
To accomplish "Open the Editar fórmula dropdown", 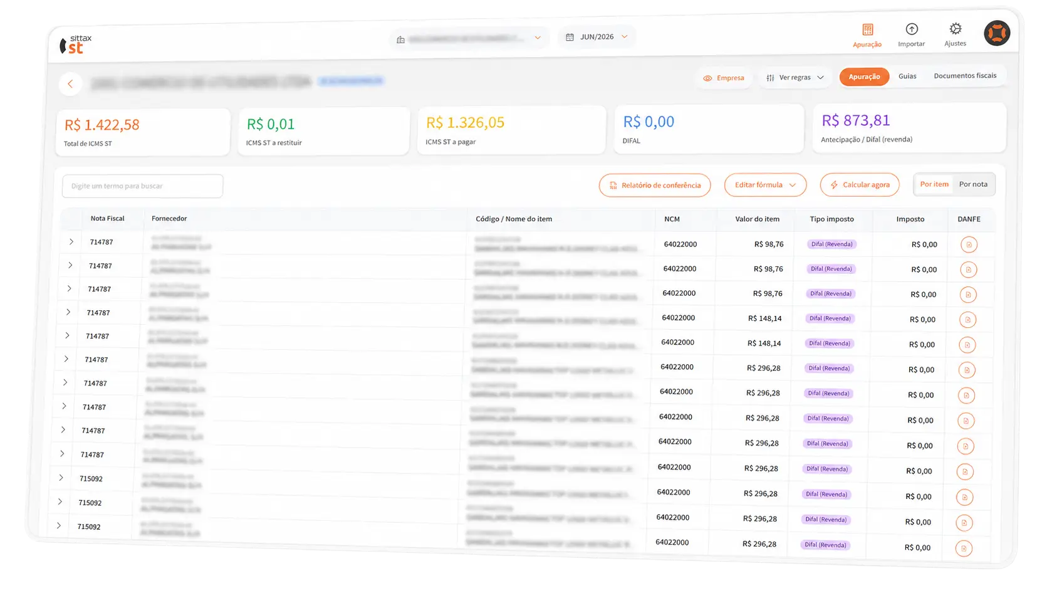I will click(765, 185).
